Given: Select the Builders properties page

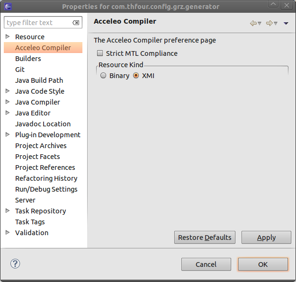Looking at the screenshot, I should (x=28, y=59).
